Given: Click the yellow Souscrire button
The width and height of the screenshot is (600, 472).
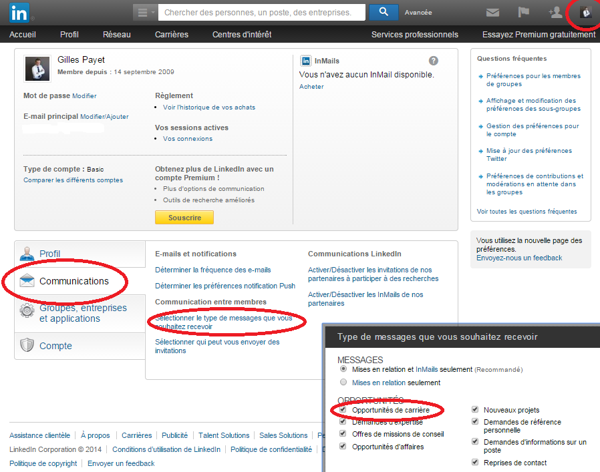Looking at the screenshot, I should (184, 217).
